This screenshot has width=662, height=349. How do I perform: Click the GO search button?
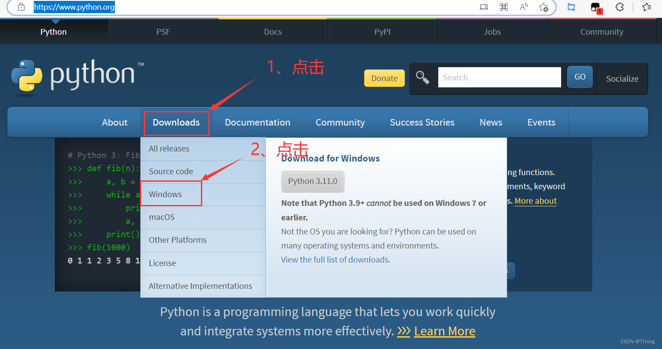coord(580,77)
